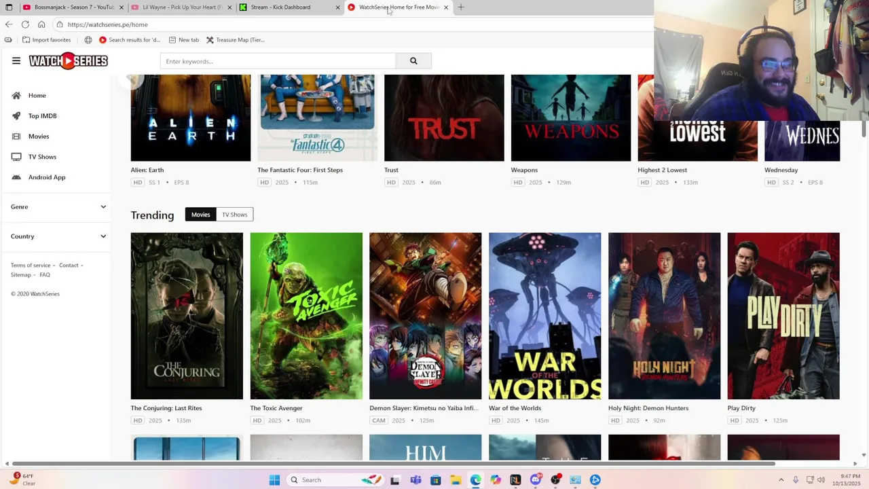Open the Sitemap link
The height and width of the screenshot is (489, 869).
pyautogui.click(x=21, y=275)
